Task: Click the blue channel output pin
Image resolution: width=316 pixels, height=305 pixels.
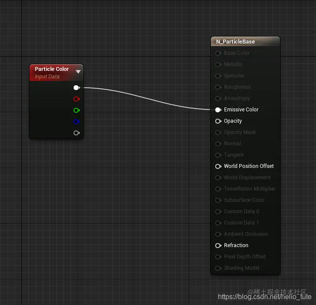Action: [77, 121]
